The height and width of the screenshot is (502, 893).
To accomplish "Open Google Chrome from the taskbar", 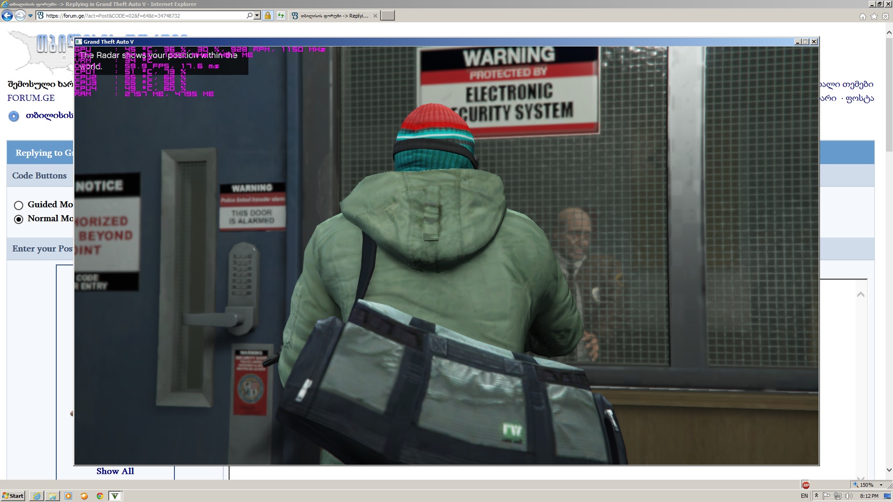I will pyautogui.click(x=100, y=496).
